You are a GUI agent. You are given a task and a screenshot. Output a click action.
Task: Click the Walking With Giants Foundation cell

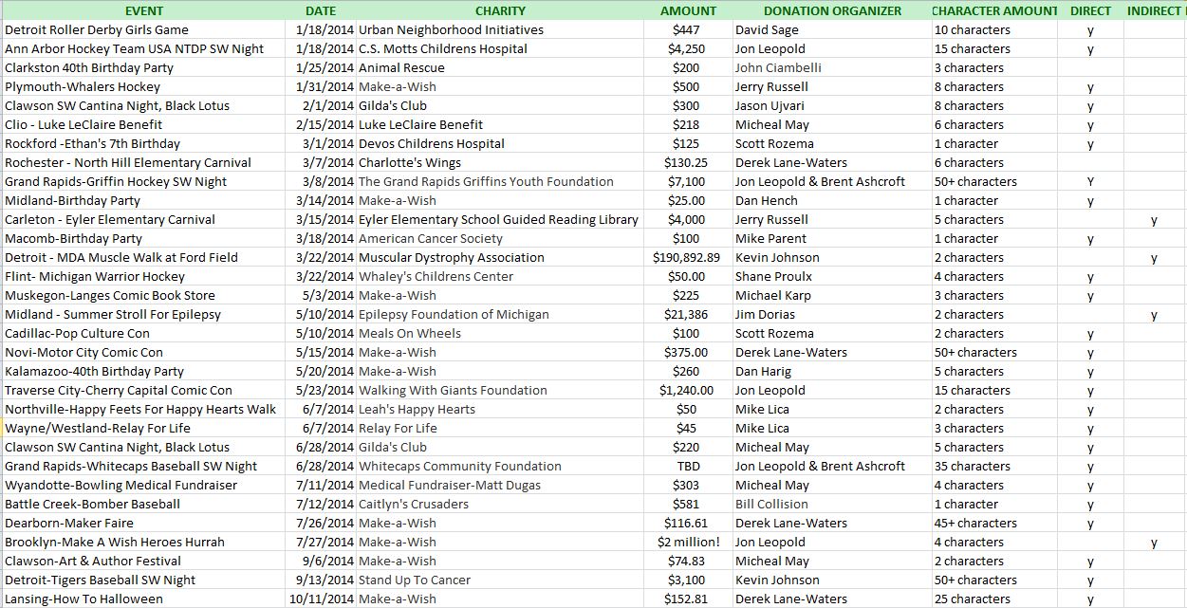pos(453,390)
